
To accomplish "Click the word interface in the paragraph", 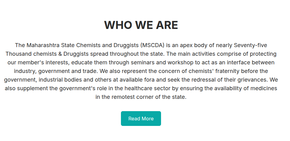I will (x=235, y=62).
